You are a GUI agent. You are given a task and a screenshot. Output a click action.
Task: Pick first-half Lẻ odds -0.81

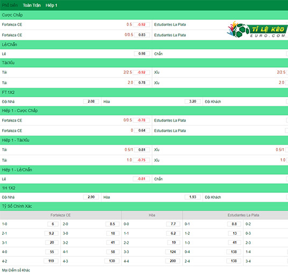(141, 179)
